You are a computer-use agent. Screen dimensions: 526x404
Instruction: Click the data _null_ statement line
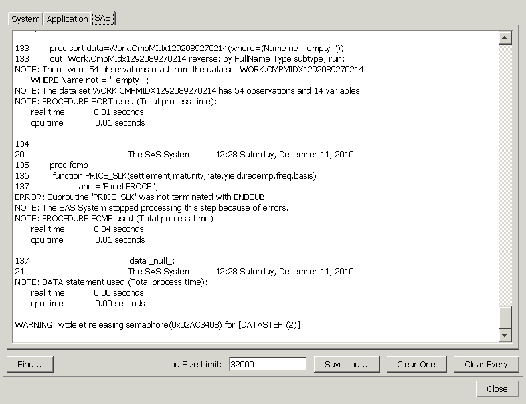(152, 261)
